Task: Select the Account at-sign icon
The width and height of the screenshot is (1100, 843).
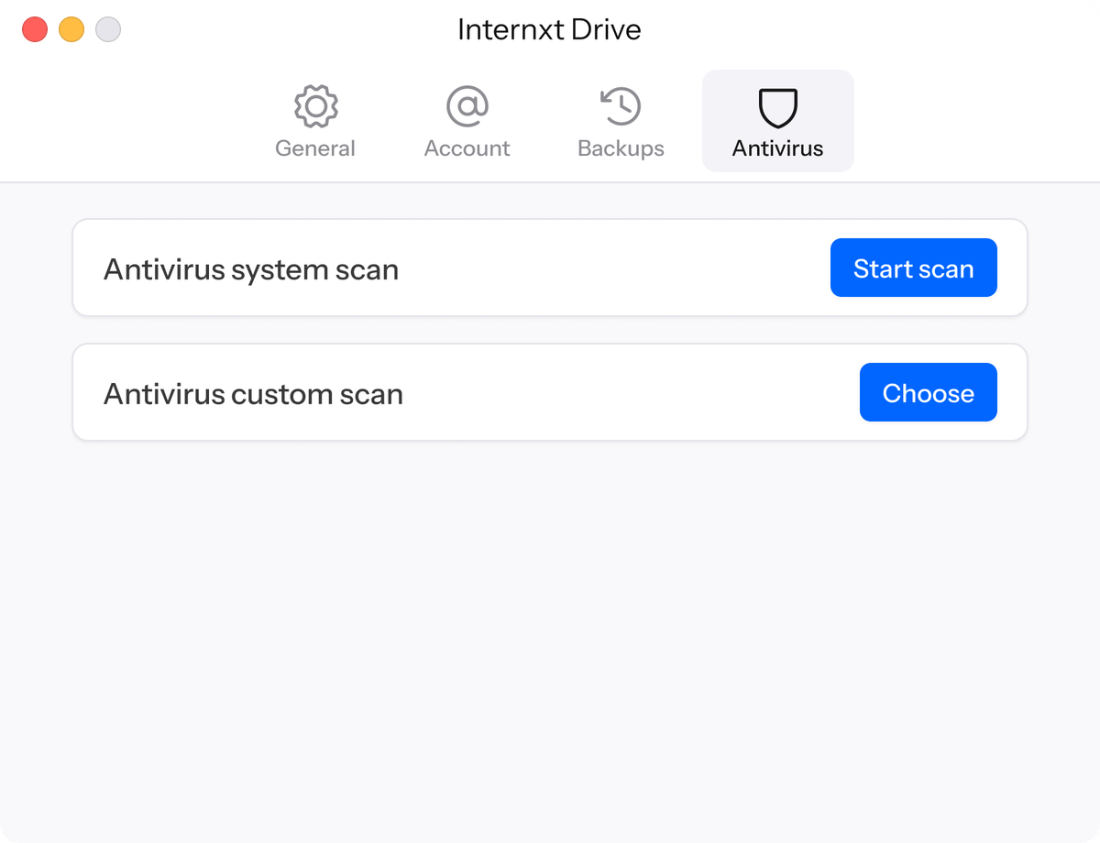Action: click(467, 105)
